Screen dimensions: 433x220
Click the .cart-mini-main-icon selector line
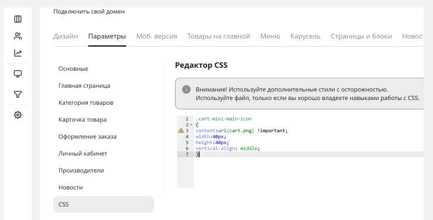pos(224,119)
